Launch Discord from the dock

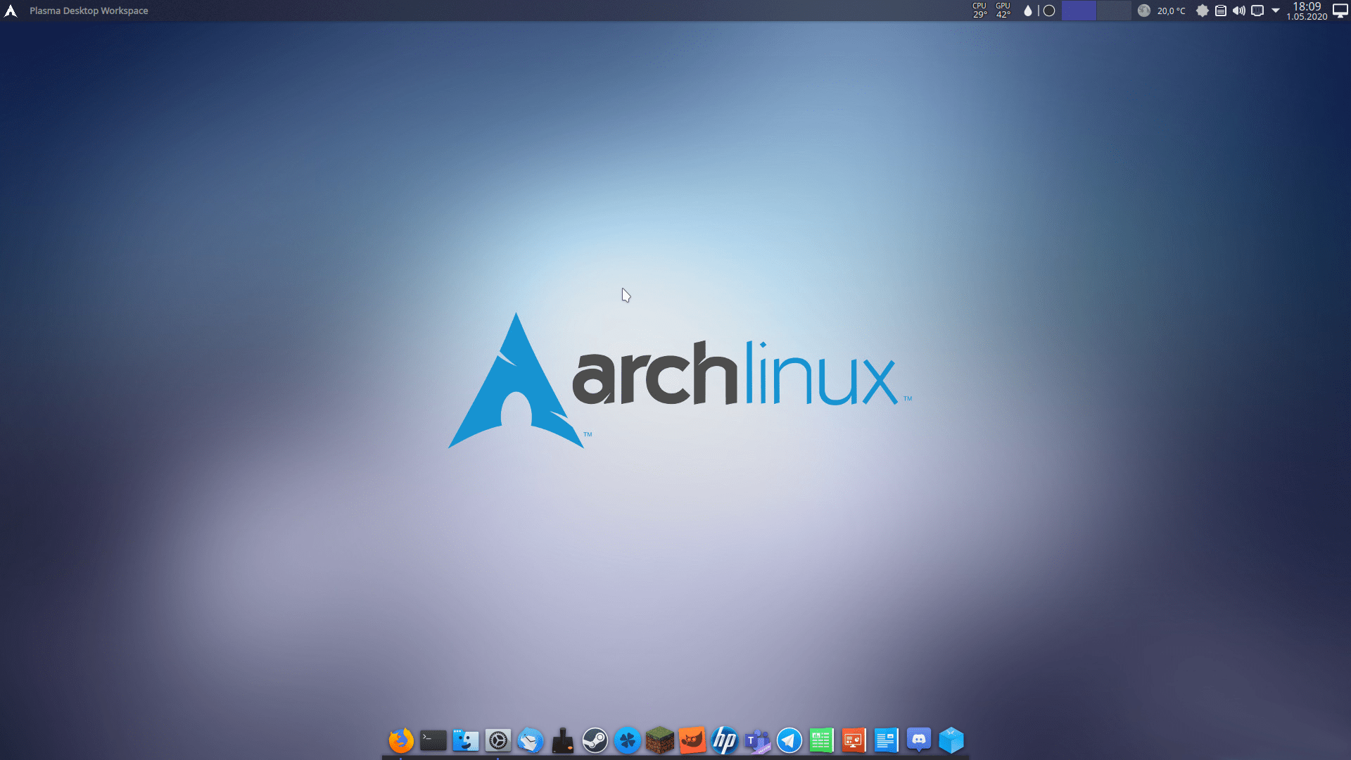point(919,740)
